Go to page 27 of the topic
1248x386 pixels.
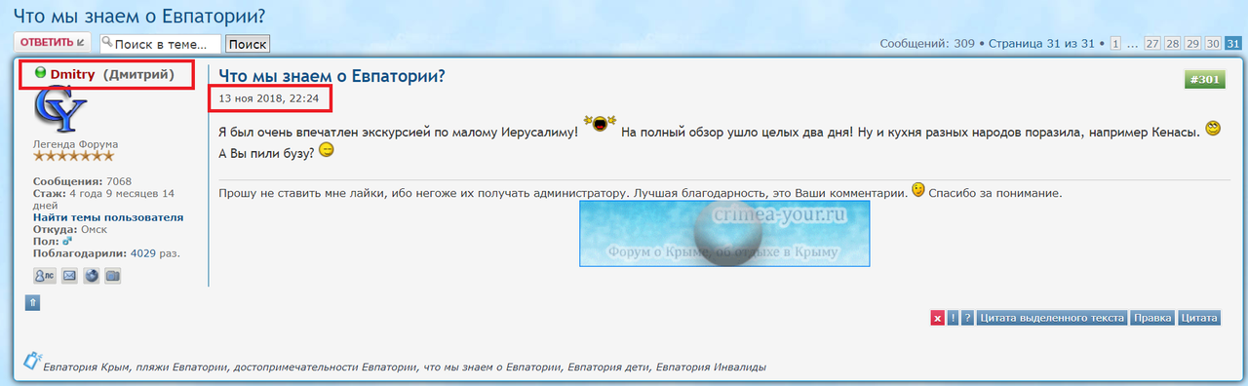click(x=1152, y=44)
